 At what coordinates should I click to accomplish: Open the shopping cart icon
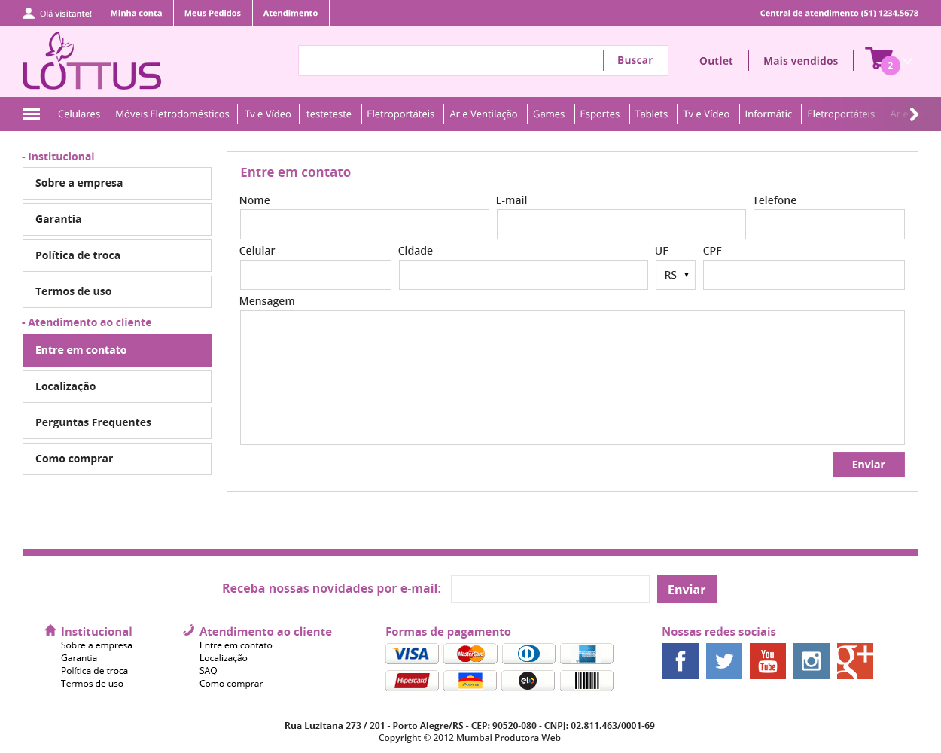878,59
